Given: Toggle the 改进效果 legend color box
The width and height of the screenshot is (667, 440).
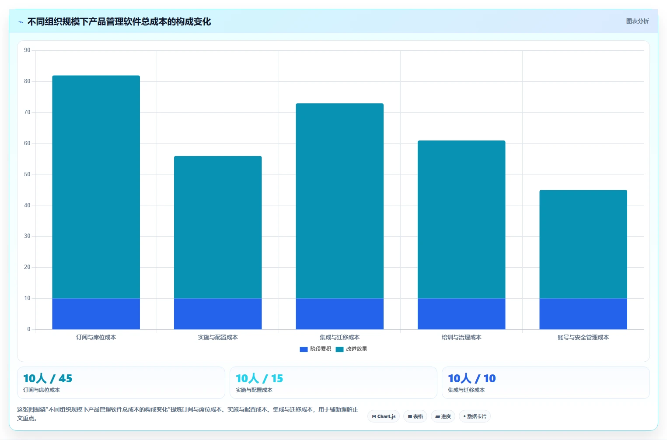Looking at the screenshot, I should tap(339, 349).
